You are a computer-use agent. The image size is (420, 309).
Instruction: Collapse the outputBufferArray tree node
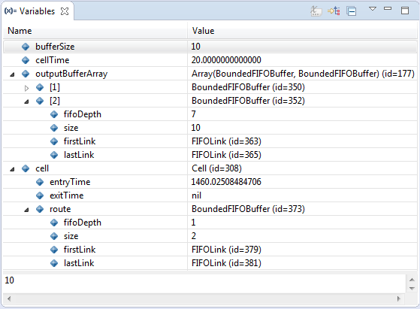coord(12,74)
